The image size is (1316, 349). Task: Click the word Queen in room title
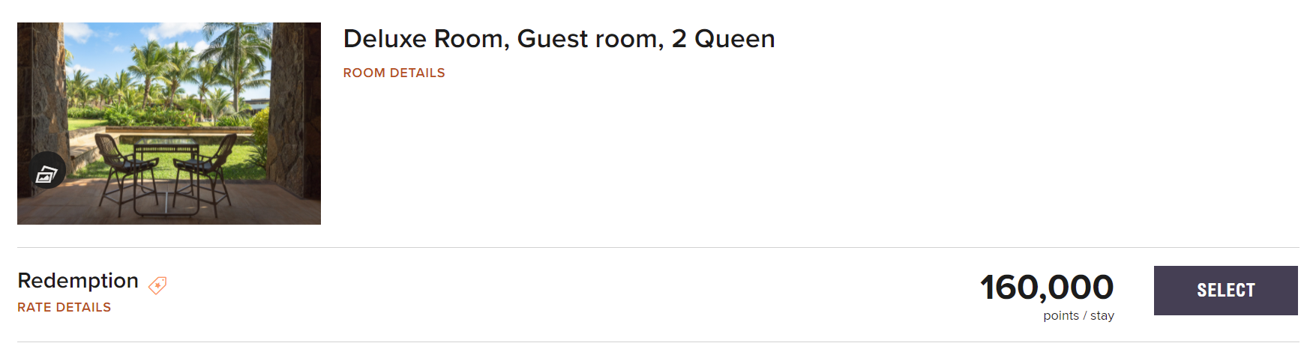pyautogui.click(x=734, y=39)
